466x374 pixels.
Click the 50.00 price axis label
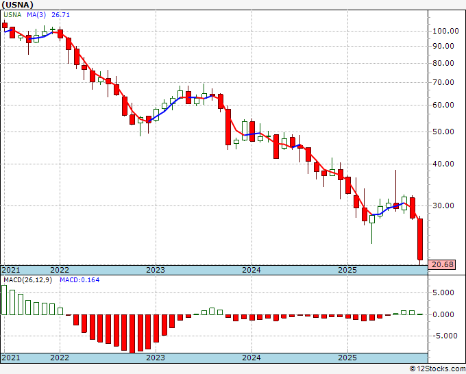point(443,132)
